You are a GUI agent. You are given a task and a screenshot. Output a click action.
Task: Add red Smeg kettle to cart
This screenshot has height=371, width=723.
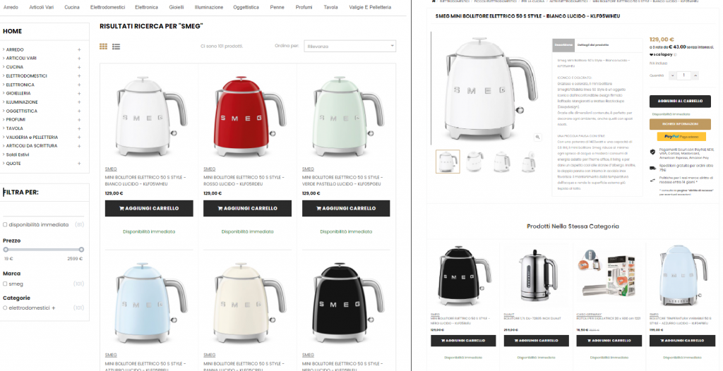(248, 208)
